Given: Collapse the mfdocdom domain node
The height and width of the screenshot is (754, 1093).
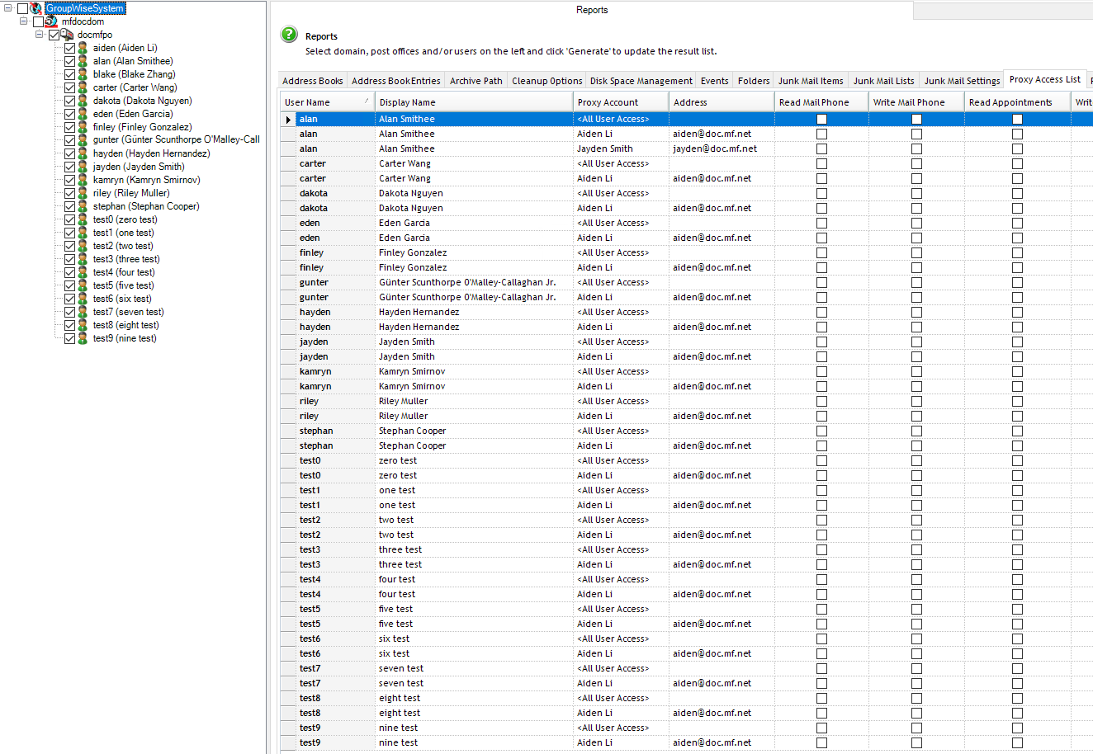Looking at the screenshot, I should tap(23, 21).
